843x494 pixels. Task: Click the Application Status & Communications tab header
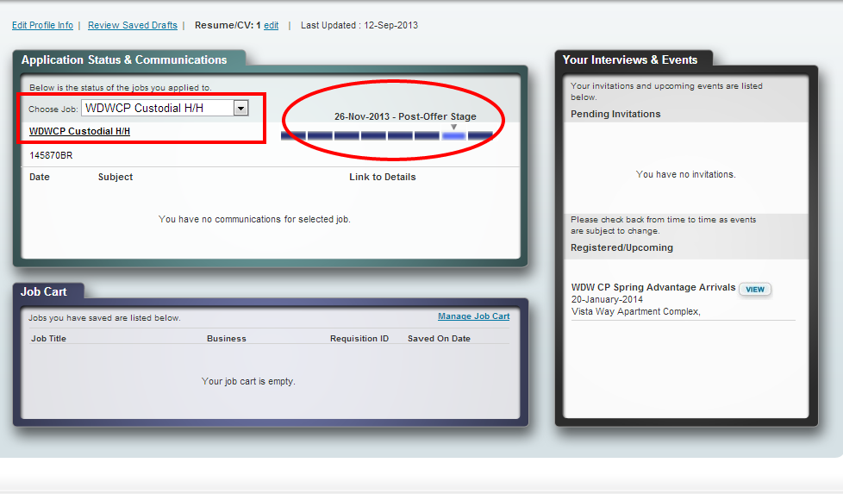point(124,59)
